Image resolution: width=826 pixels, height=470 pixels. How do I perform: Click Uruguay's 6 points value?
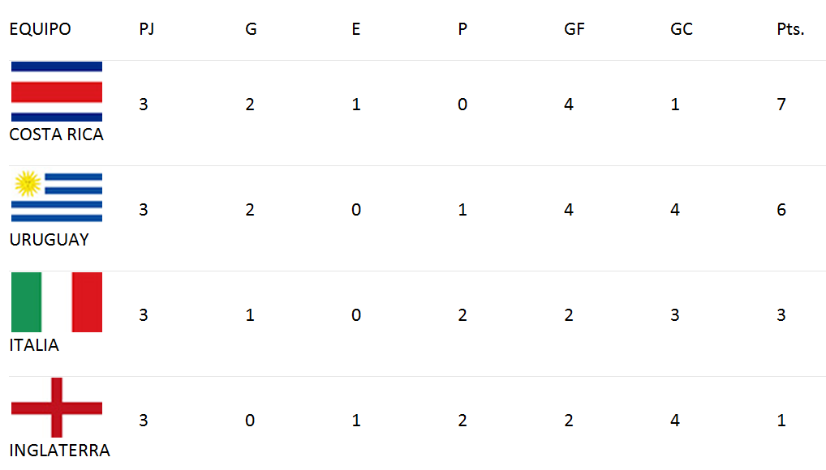[781, 209]
